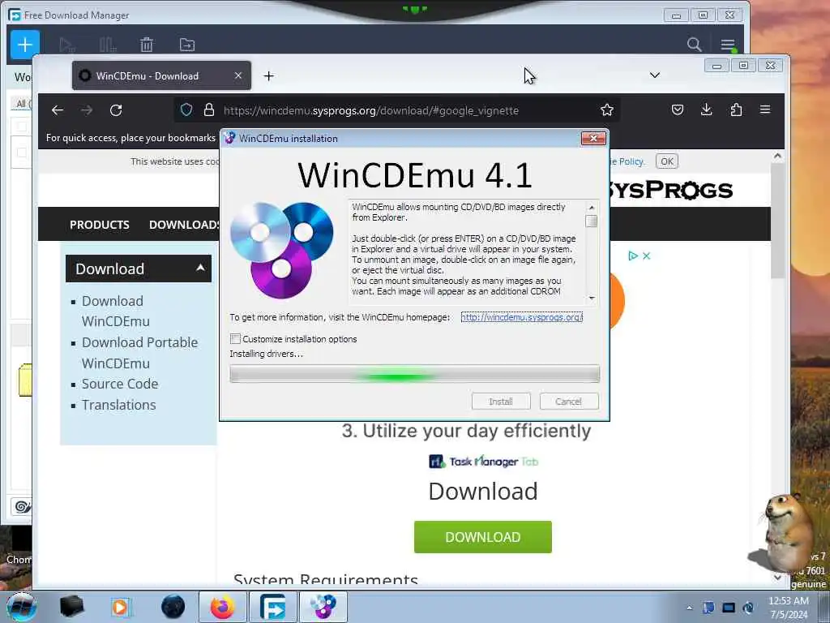Click the Firefox forward arrow
This screenshot has height=623, width=830.
(87, 110)
